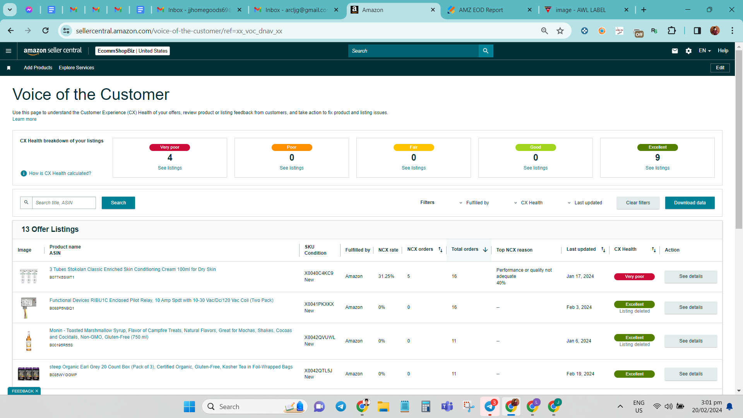Image resolution: width=743 pixels, height=418 pixels.
Task: Open the Add Products menu item
Action: tap(38, 68)
